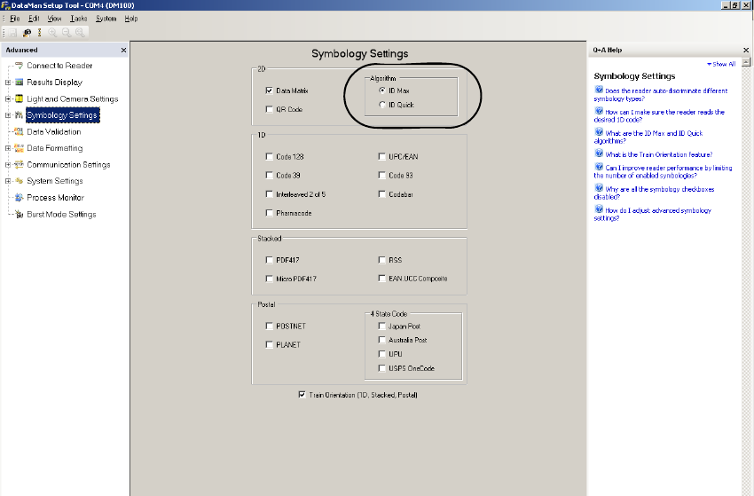Image resolution: width=754 pixels, height=496 pixels.
Task: Open help link about advanced symbology settings
Action: [x=653, y=214]
